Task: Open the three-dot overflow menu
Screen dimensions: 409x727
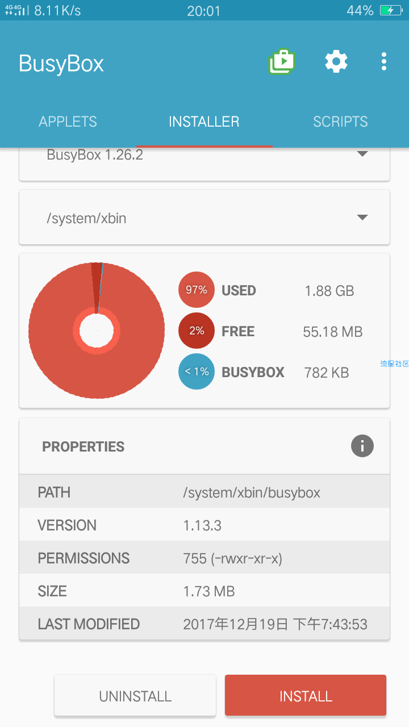Action: pyautogui.click(x=384, y=61)
